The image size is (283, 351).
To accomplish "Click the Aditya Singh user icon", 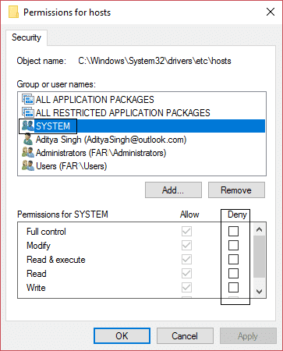I will point(28,140).
